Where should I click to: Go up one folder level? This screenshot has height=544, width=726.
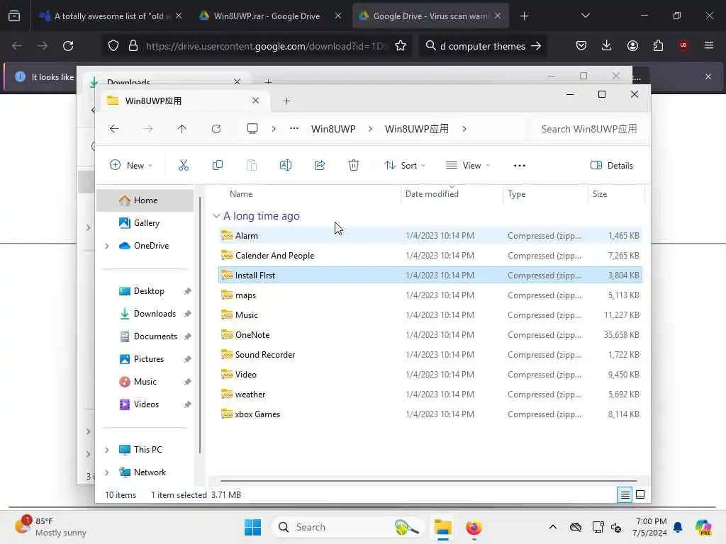pos(182,129)
